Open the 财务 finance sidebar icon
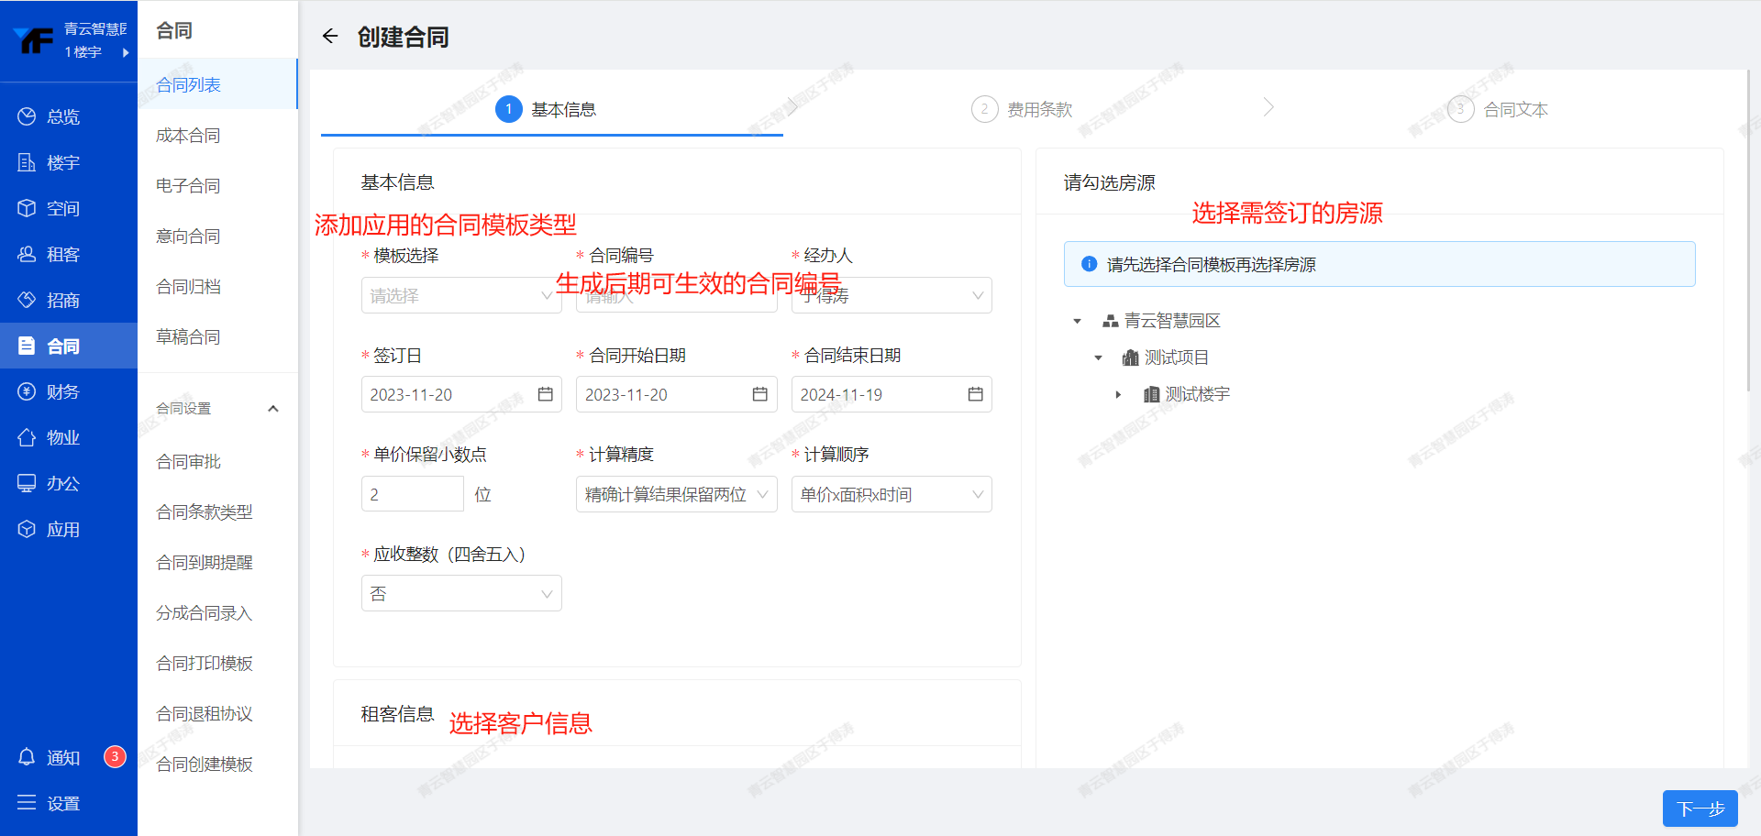Screen dimensions: 1761x836 click(x=27, y=391)
